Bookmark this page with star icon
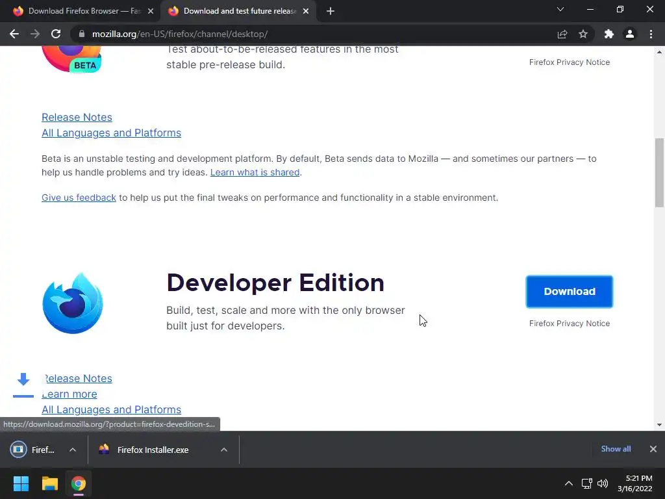The height and width of the screenshot is (499, 665). (583, 34)
